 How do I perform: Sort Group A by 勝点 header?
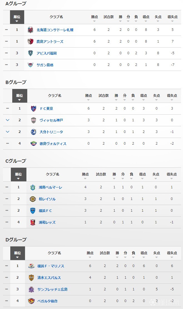pos(95,18)
